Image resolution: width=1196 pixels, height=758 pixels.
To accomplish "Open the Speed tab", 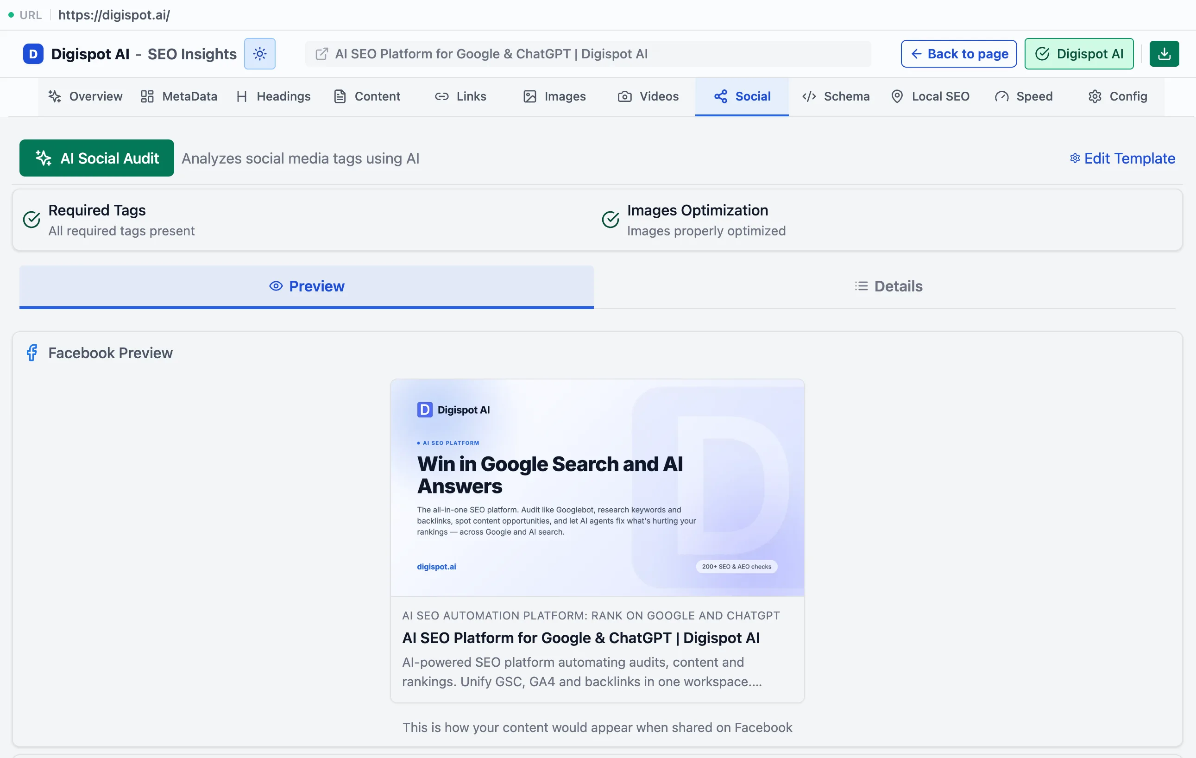I will (x=1024, y=96).
